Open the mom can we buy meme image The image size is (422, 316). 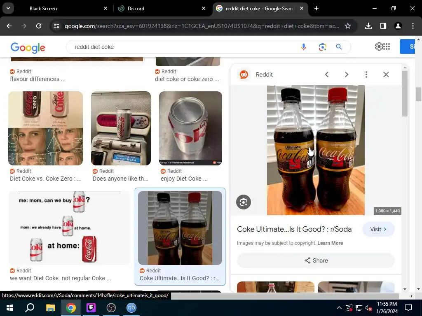pos(69,228)
